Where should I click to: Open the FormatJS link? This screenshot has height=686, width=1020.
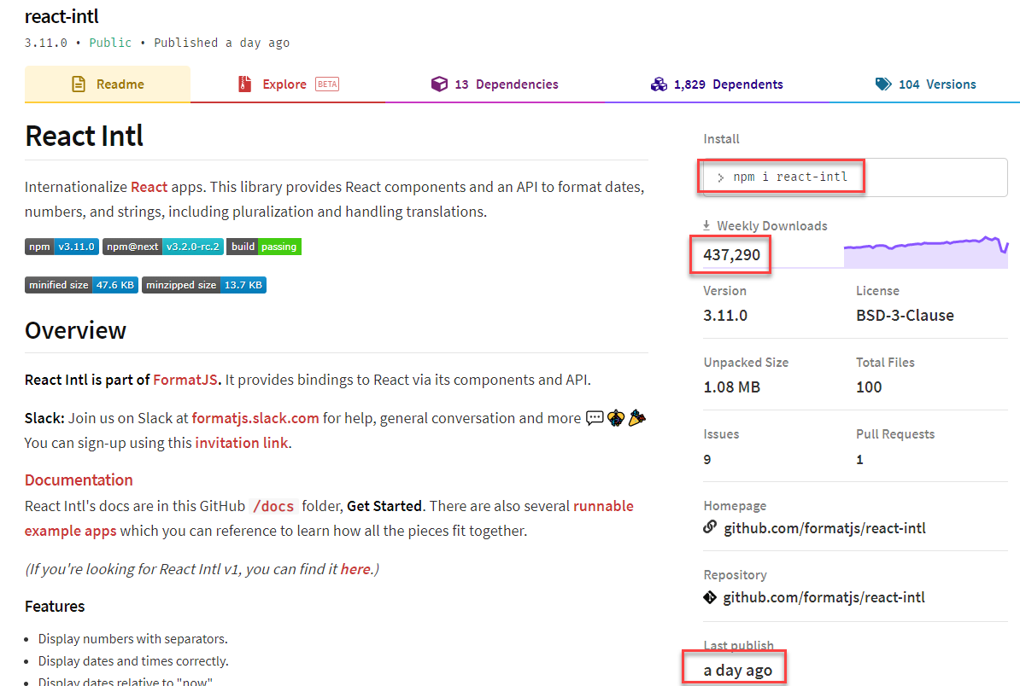pos(185,380)
